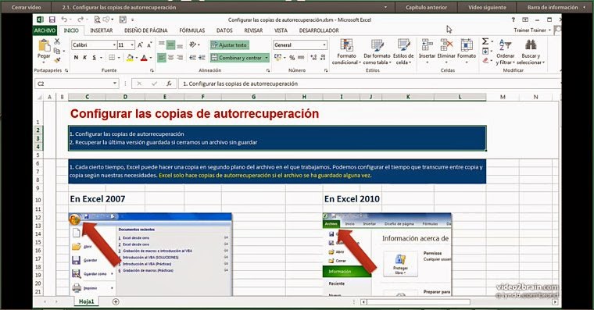
Task: Click the Clear eraser icon in Modificar
Action: pos(485,60)
